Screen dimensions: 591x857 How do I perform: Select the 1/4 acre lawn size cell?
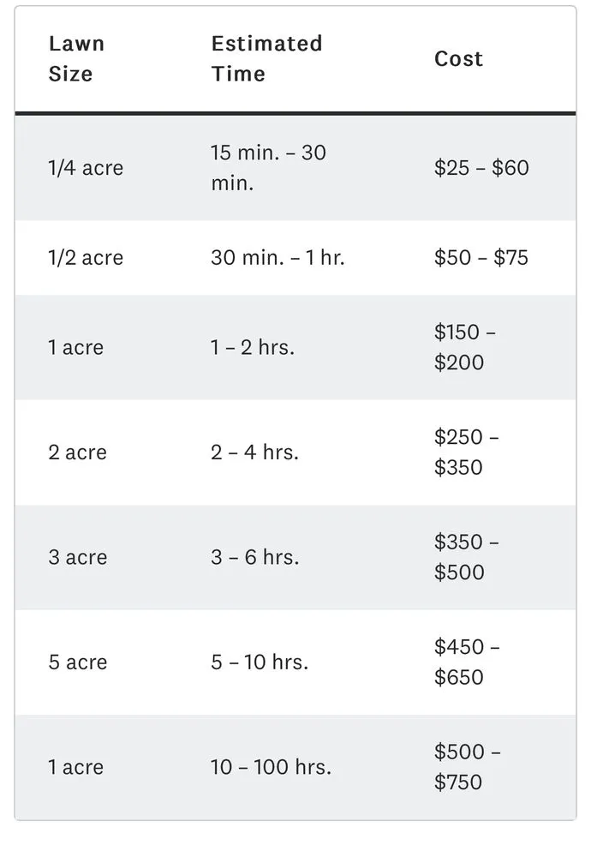86,168
